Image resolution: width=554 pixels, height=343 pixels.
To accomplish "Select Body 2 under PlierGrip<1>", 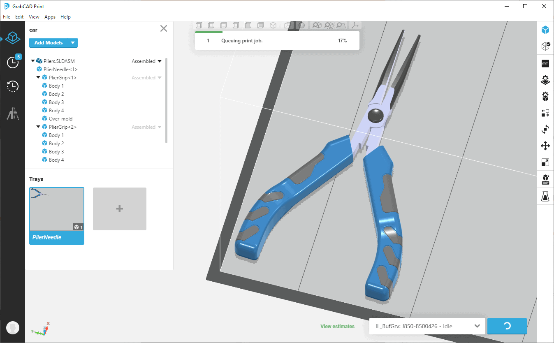I will (x=56, y=94).
